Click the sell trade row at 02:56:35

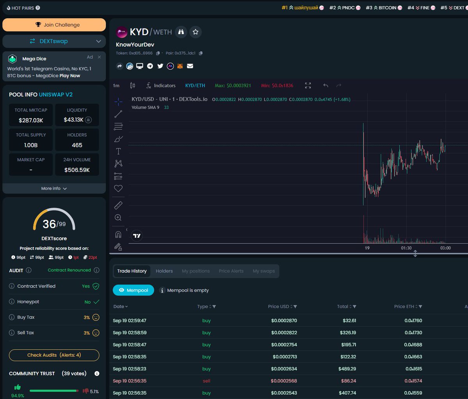[289, 381]
